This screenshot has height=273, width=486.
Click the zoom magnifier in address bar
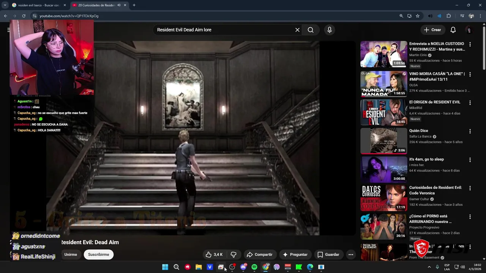pos(401,16)
